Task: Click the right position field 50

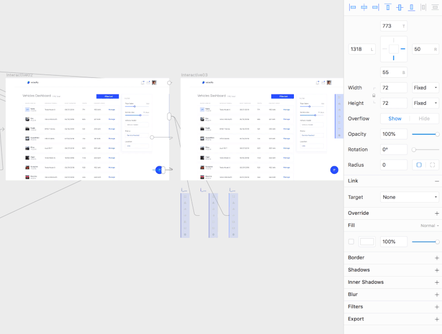Action: click(x=425, y=49)
